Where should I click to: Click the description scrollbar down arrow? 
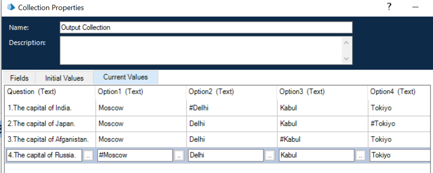click(347, 59)
